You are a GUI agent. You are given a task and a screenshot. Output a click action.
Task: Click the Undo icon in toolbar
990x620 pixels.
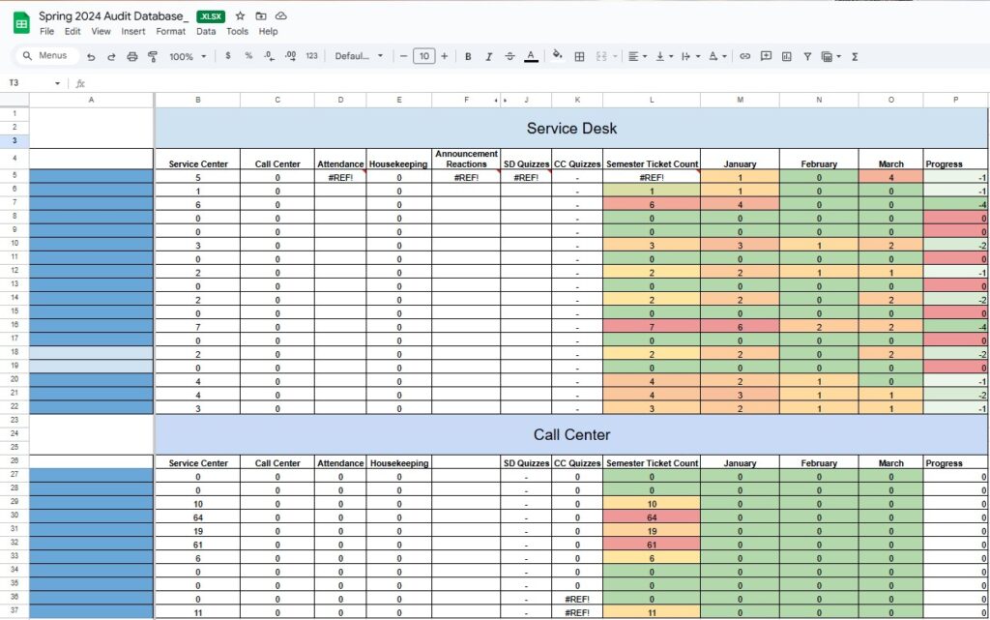pyautogui.click(x=91, y=57)
